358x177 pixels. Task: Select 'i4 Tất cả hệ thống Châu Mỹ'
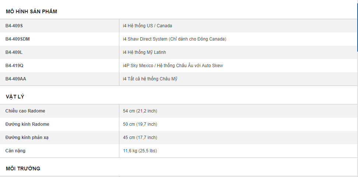pyautogui.click(x=150, y=79)
